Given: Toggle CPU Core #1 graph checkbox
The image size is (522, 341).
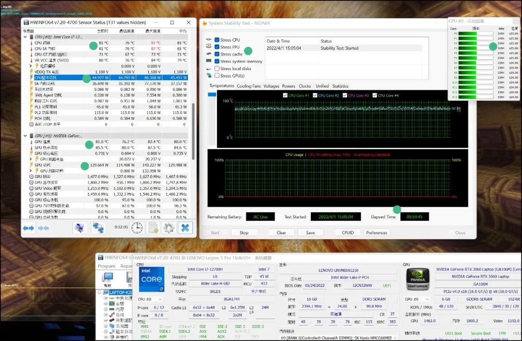Looking at the screenshot, I should [285, 95].
